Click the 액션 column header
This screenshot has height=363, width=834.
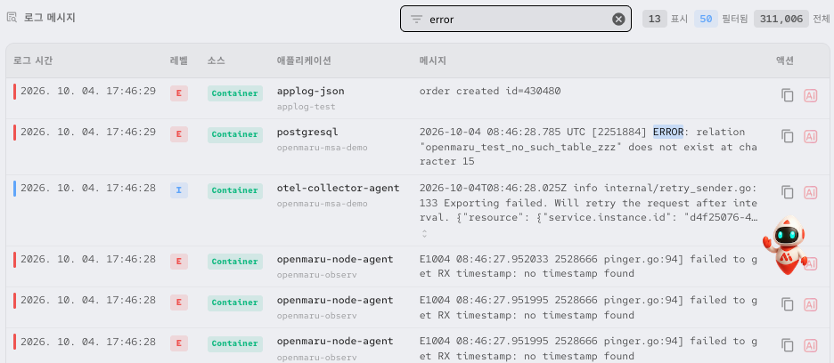[x=784, y=60]
